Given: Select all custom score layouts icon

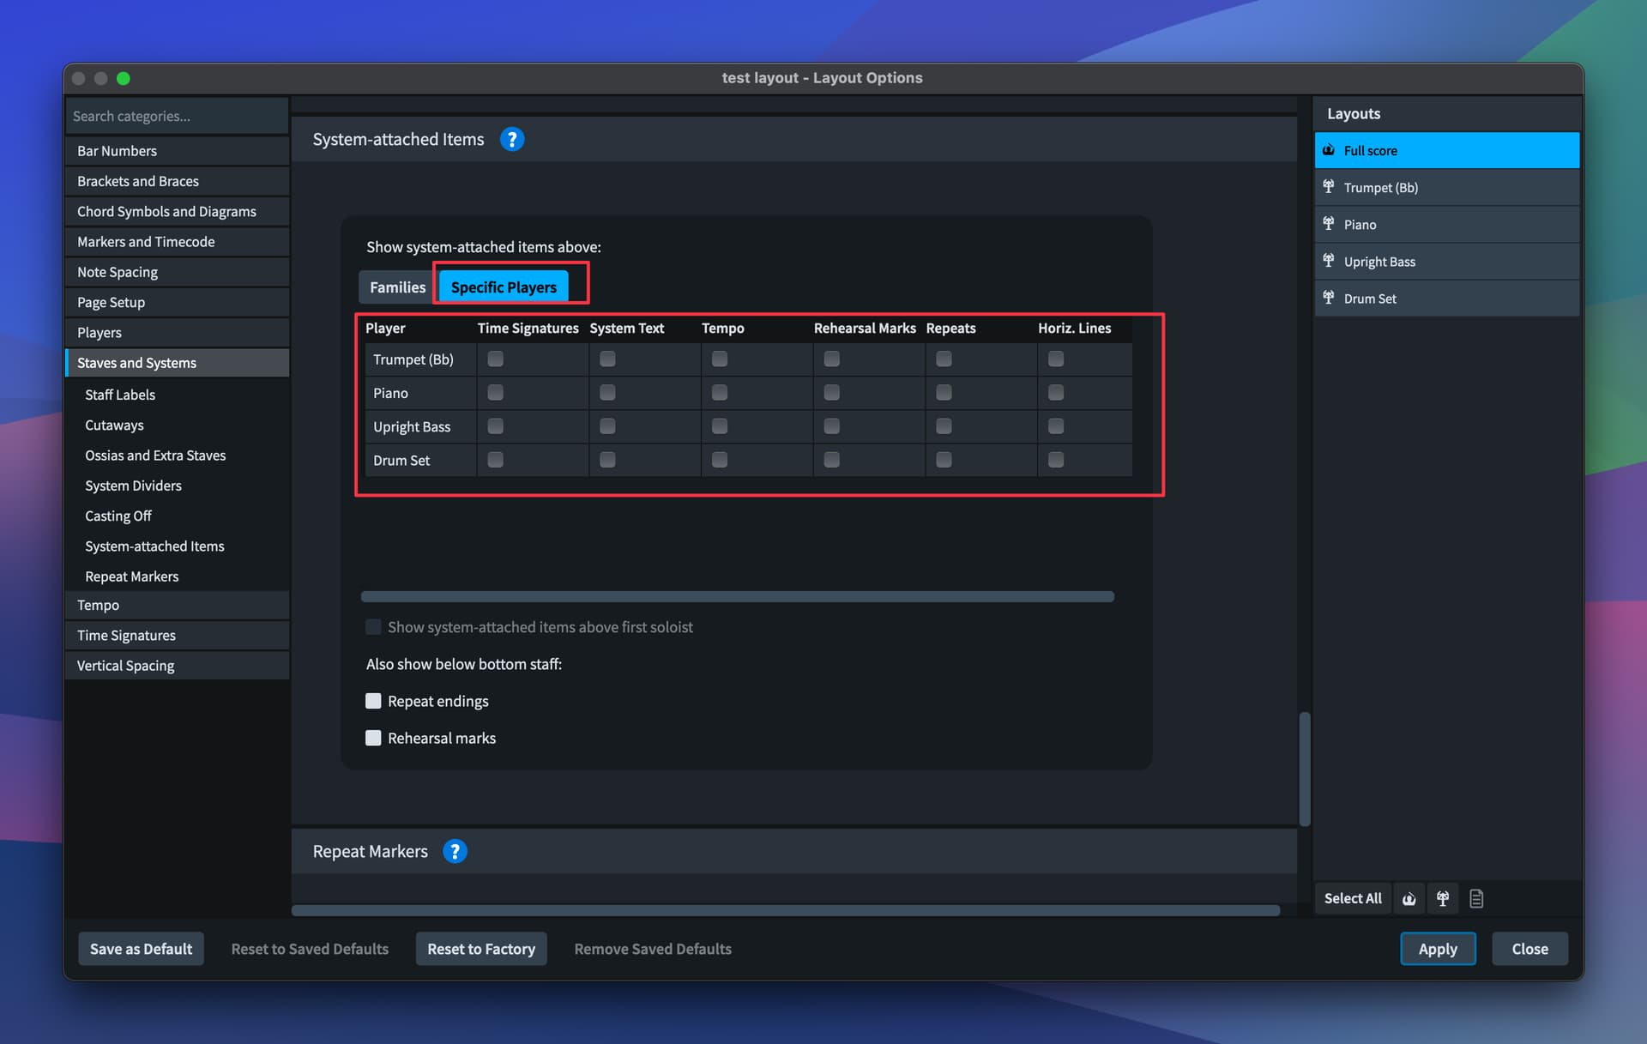Looking at the screenshot, I should coord(1476,898).
